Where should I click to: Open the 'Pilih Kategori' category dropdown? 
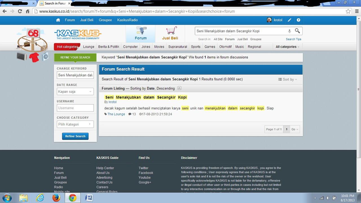tap(75, 124)
